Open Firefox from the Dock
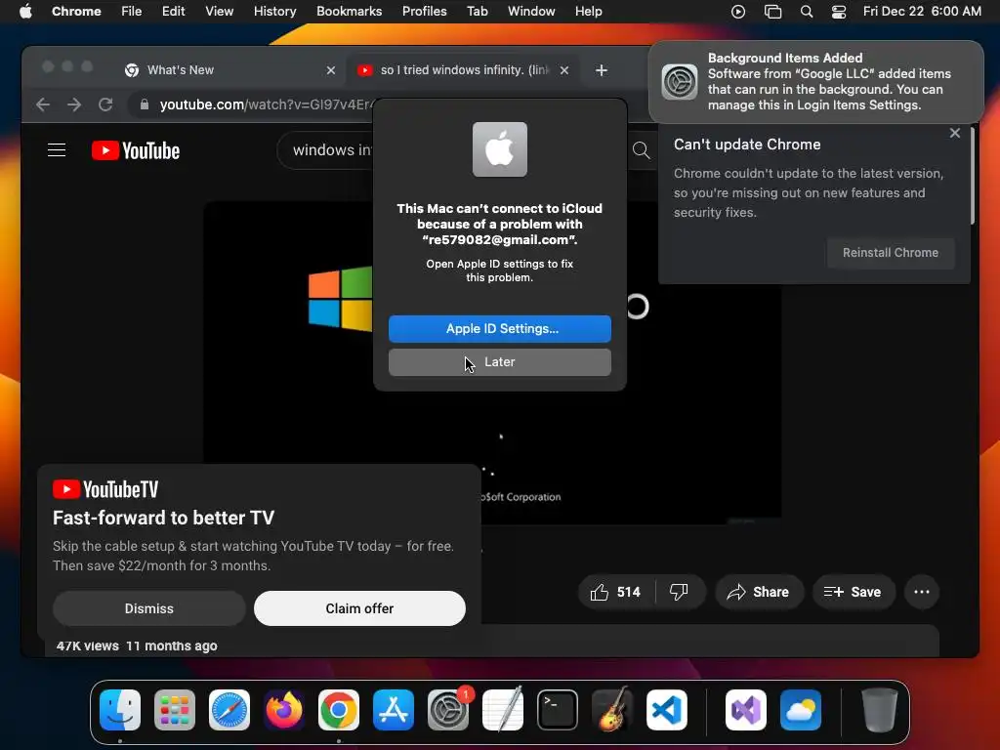Viewport: 1000px width, 750px height. (284, 710)
